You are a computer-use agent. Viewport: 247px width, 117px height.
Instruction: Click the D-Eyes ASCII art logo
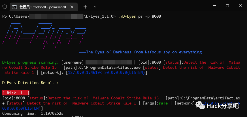click(x=44, y=36)
